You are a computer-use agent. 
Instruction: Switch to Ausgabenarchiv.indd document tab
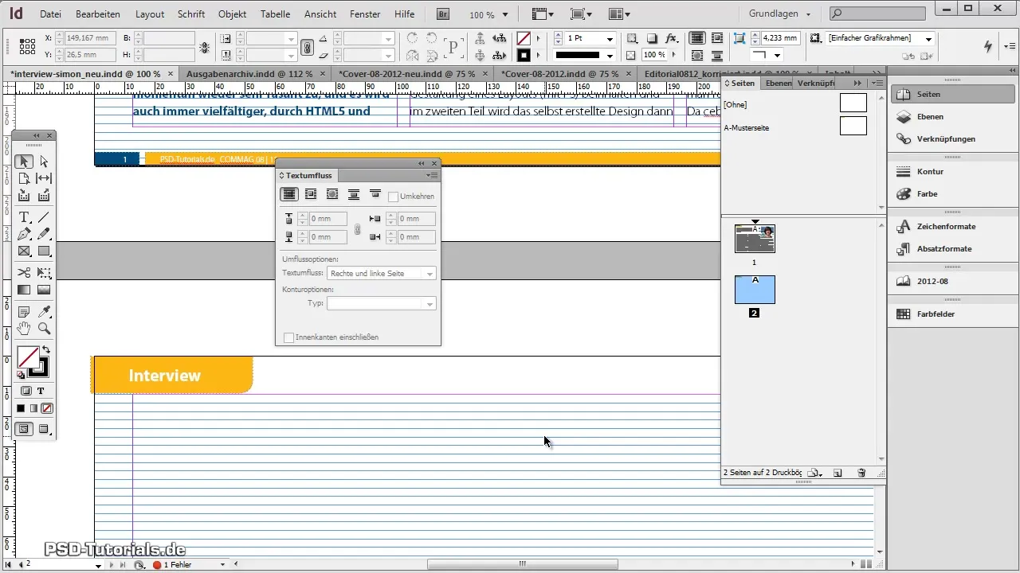tap(249, 73)
